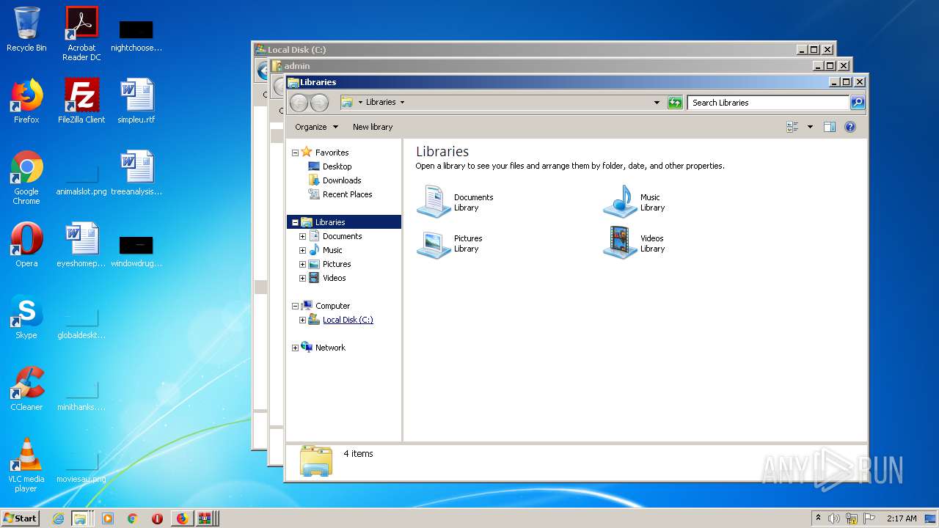Screen dimensions: 939x528
Task: Click the Back navigation arrow in Libraries
Action: coord(299,103)
